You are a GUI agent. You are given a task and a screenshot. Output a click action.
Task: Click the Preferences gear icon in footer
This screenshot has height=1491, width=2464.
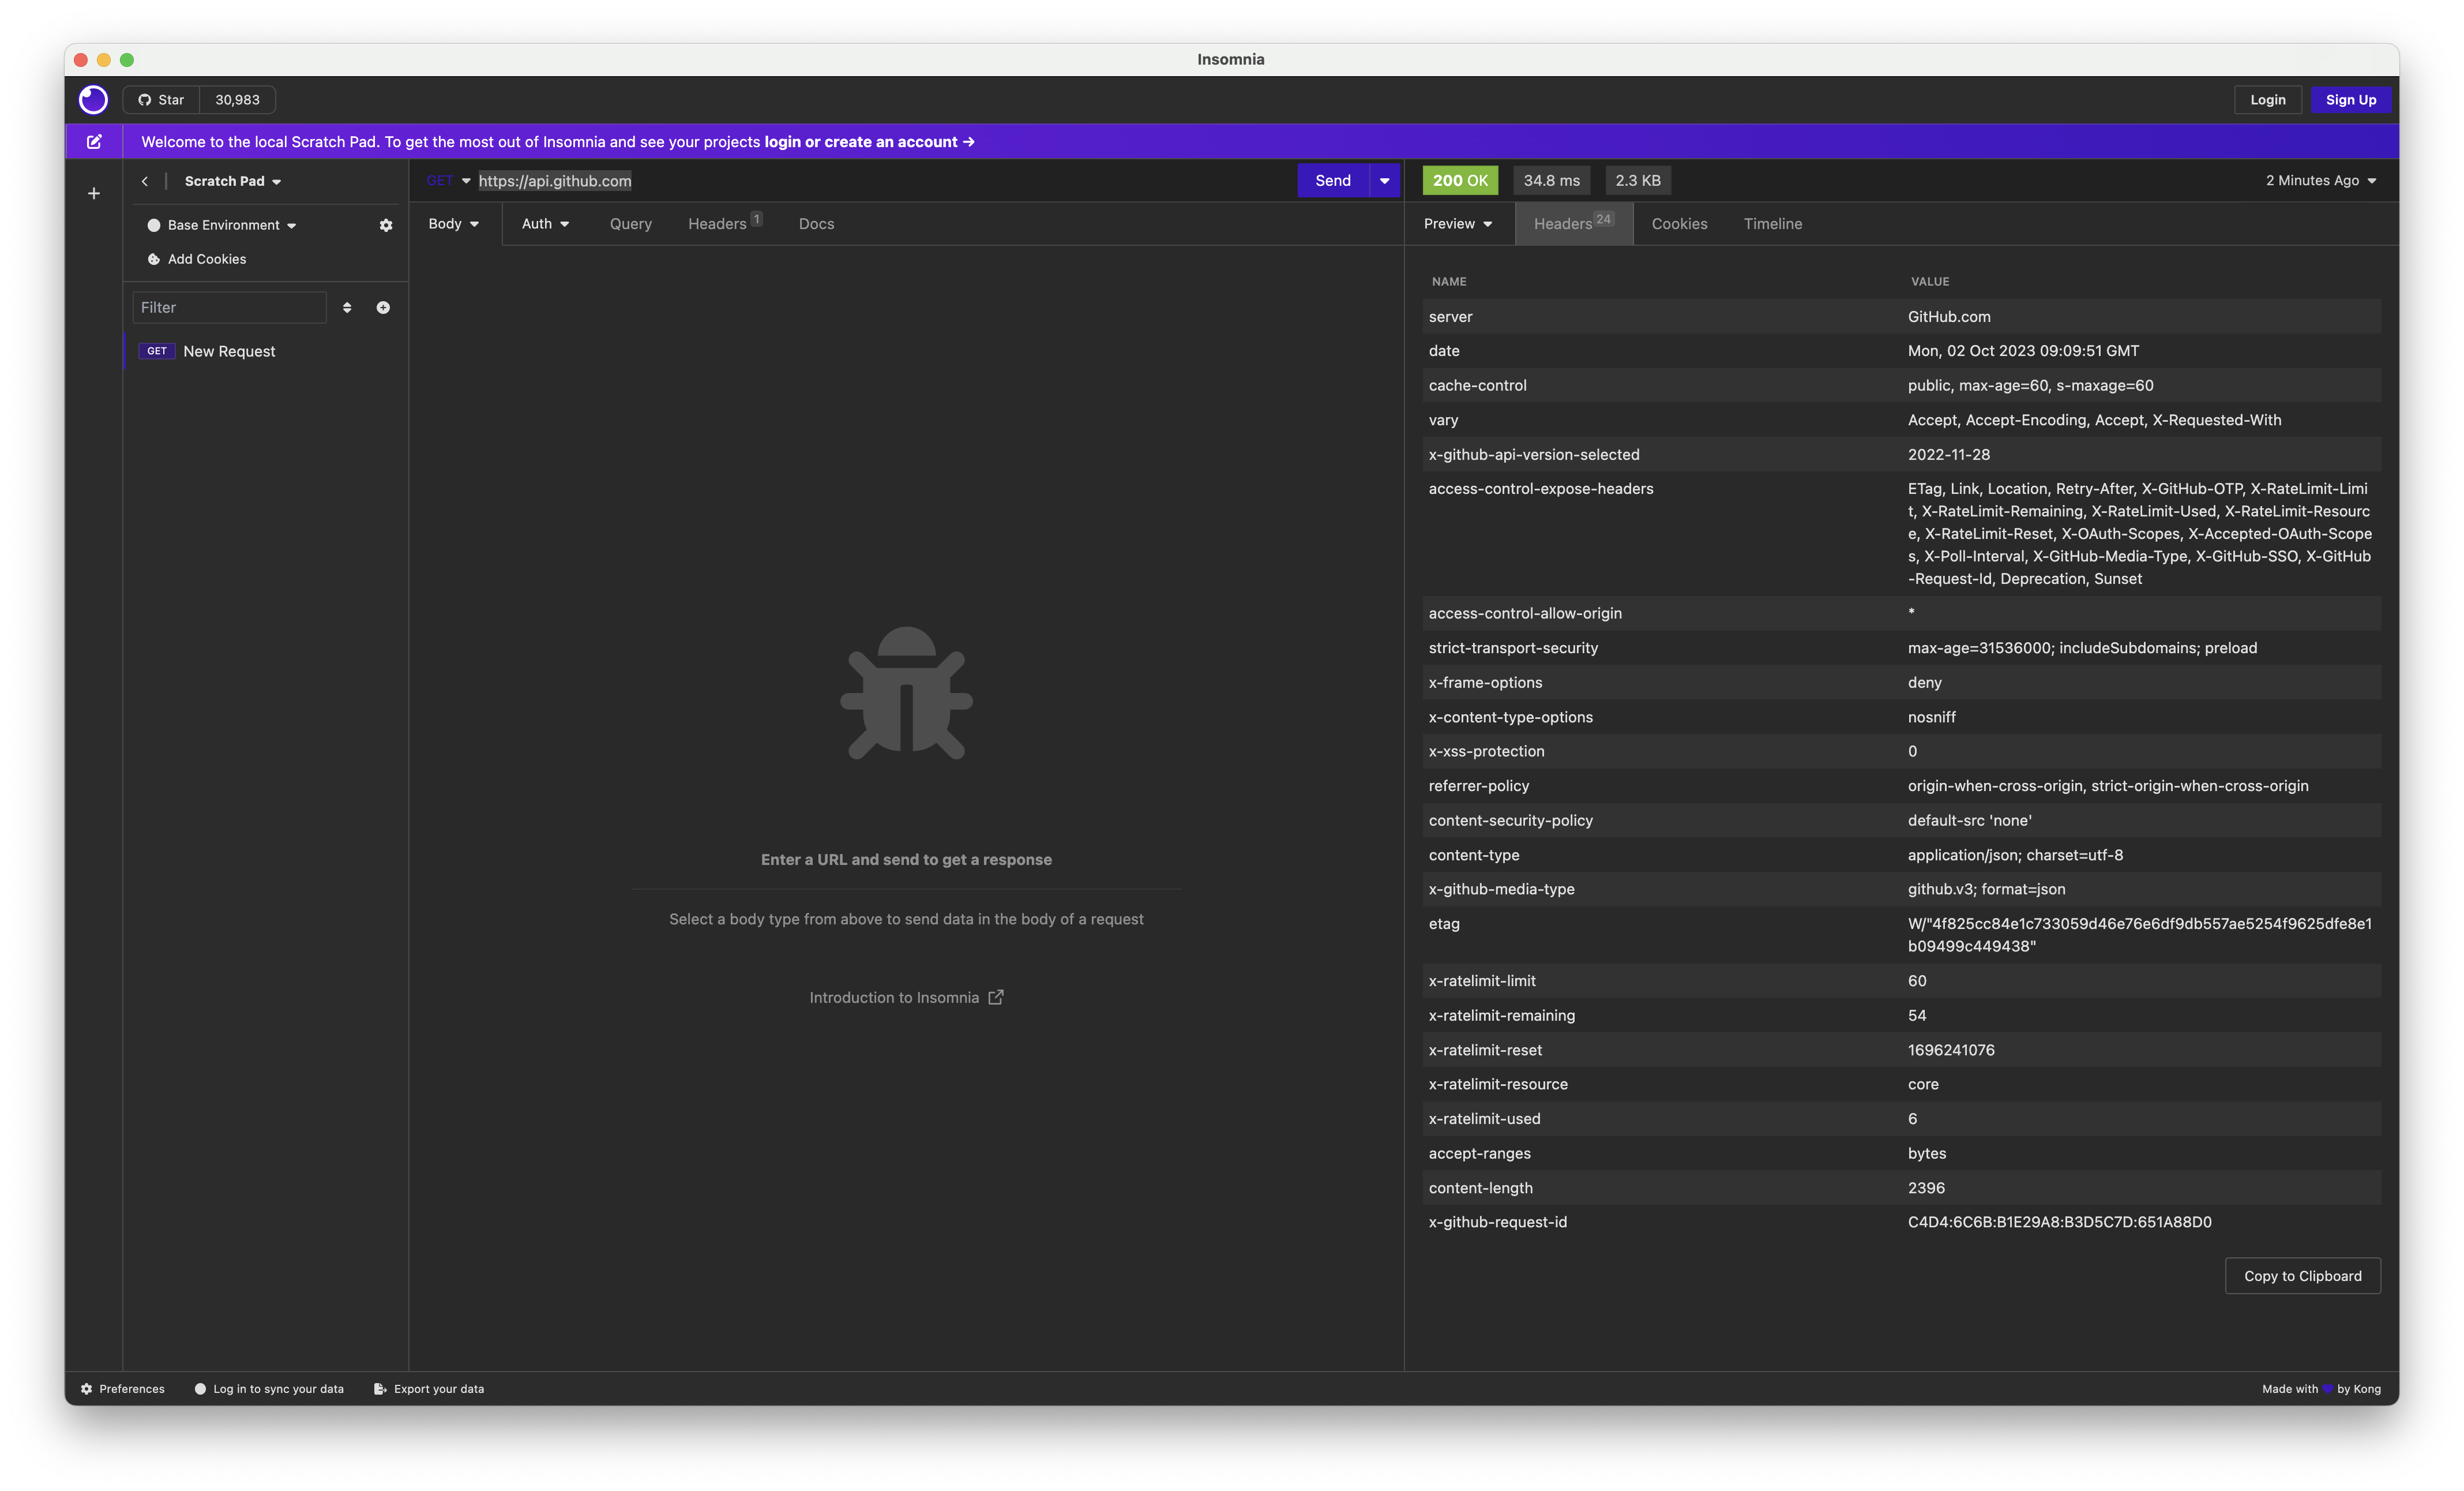(x=87, y=1389)
